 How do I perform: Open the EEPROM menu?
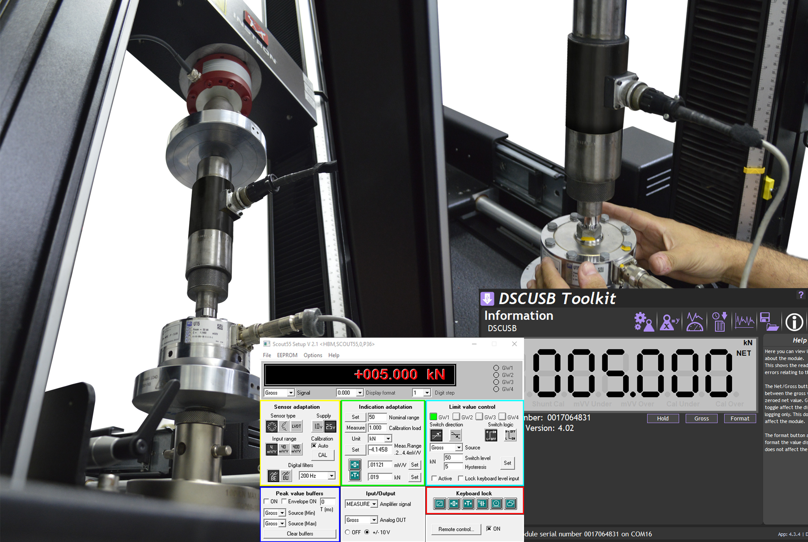[x=287, y=355]
